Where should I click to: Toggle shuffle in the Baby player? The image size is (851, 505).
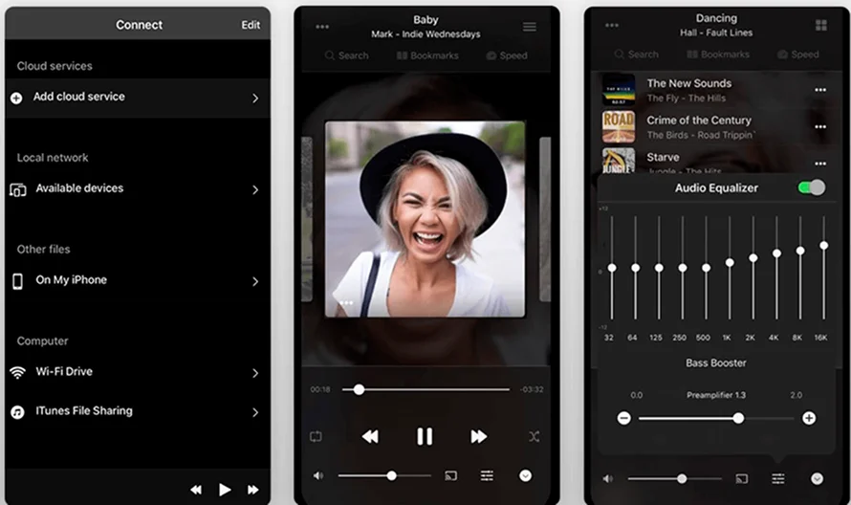534,436
